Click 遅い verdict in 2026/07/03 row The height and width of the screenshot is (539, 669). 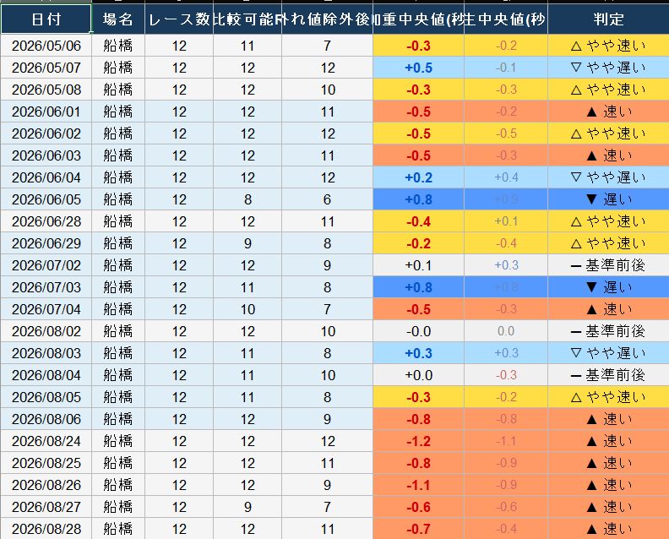tap(608, 287)
